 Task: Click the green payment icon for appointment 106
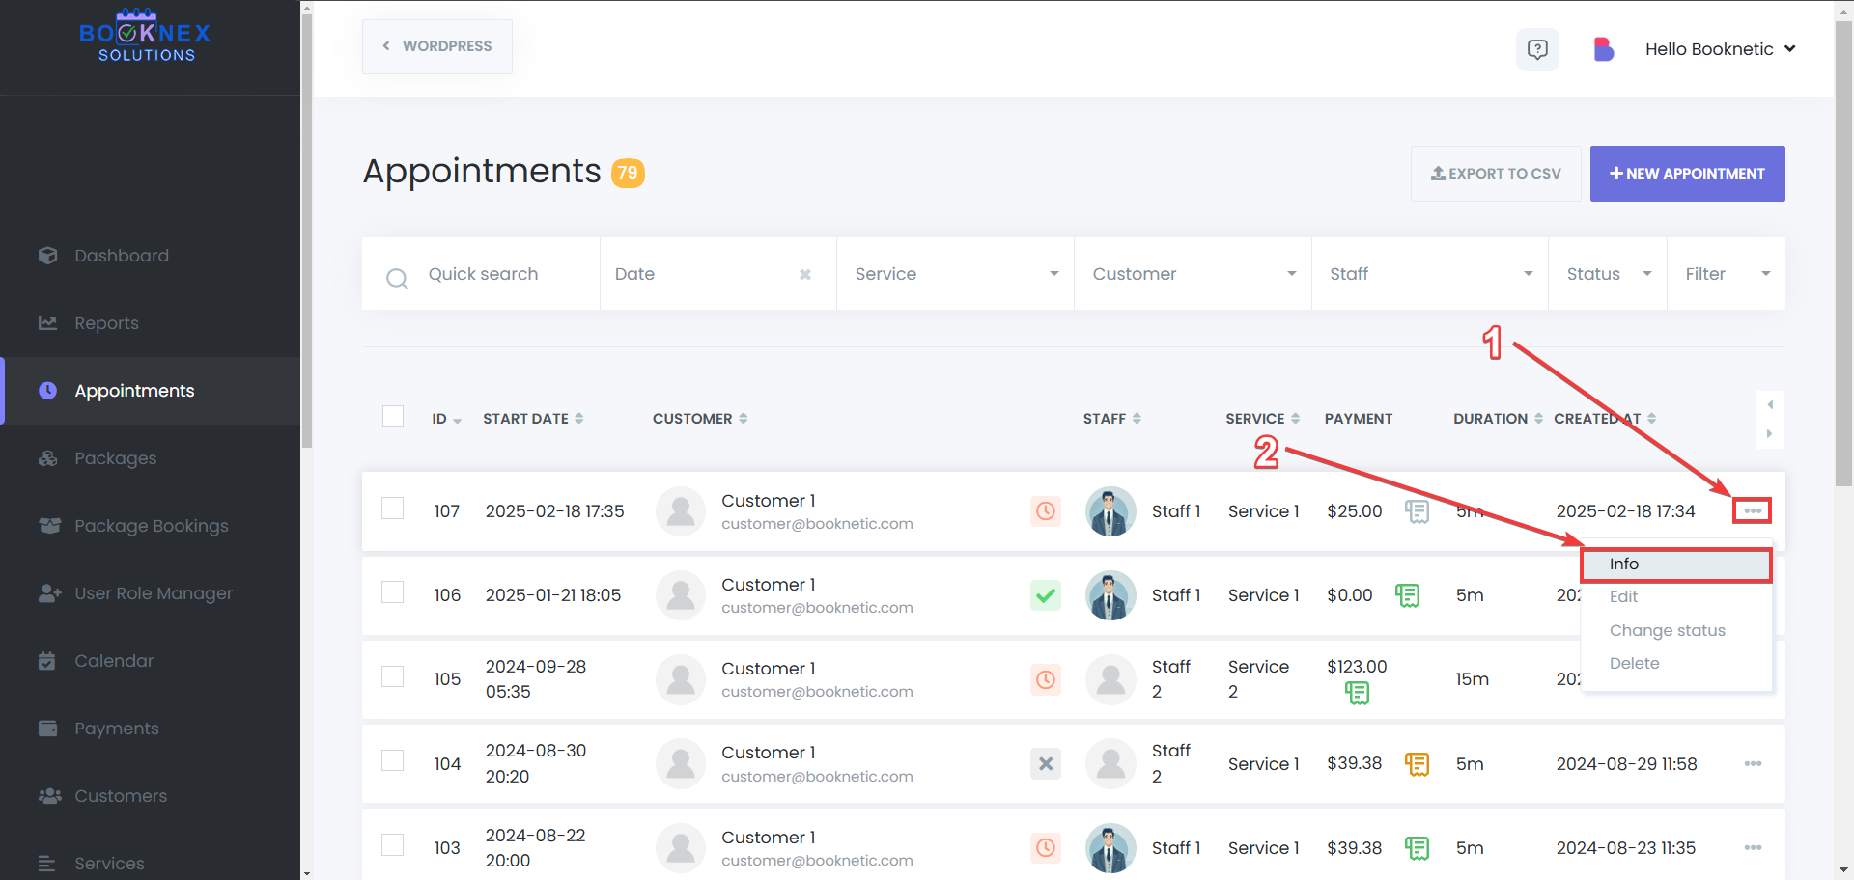[x=1407, y=595]
